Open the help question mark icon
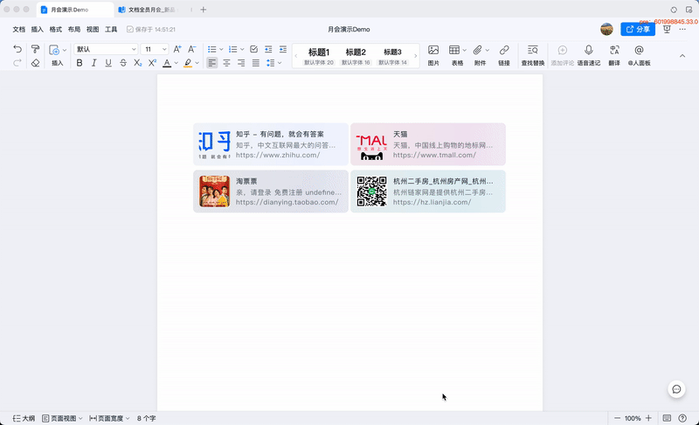 tap(682, 418)
